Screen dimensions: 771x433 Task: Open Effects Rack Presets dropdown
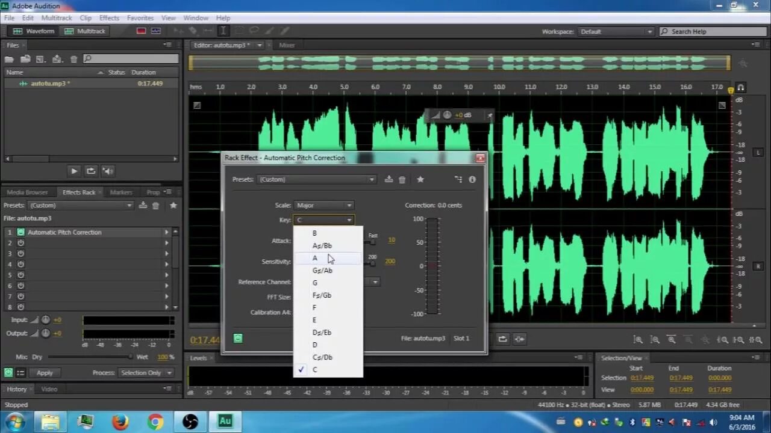pos(81,205)
